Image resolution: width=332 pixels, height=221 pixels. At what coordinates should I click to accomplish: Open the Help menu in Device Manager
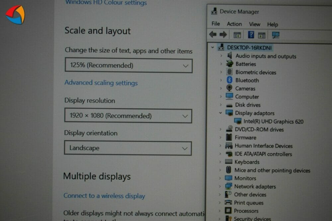(273, 25)
